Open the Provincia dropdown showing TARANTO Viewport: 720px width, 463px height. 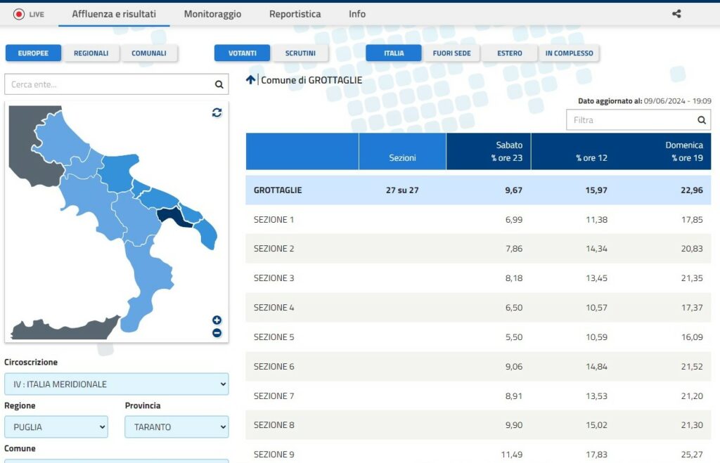click(176, 426)
